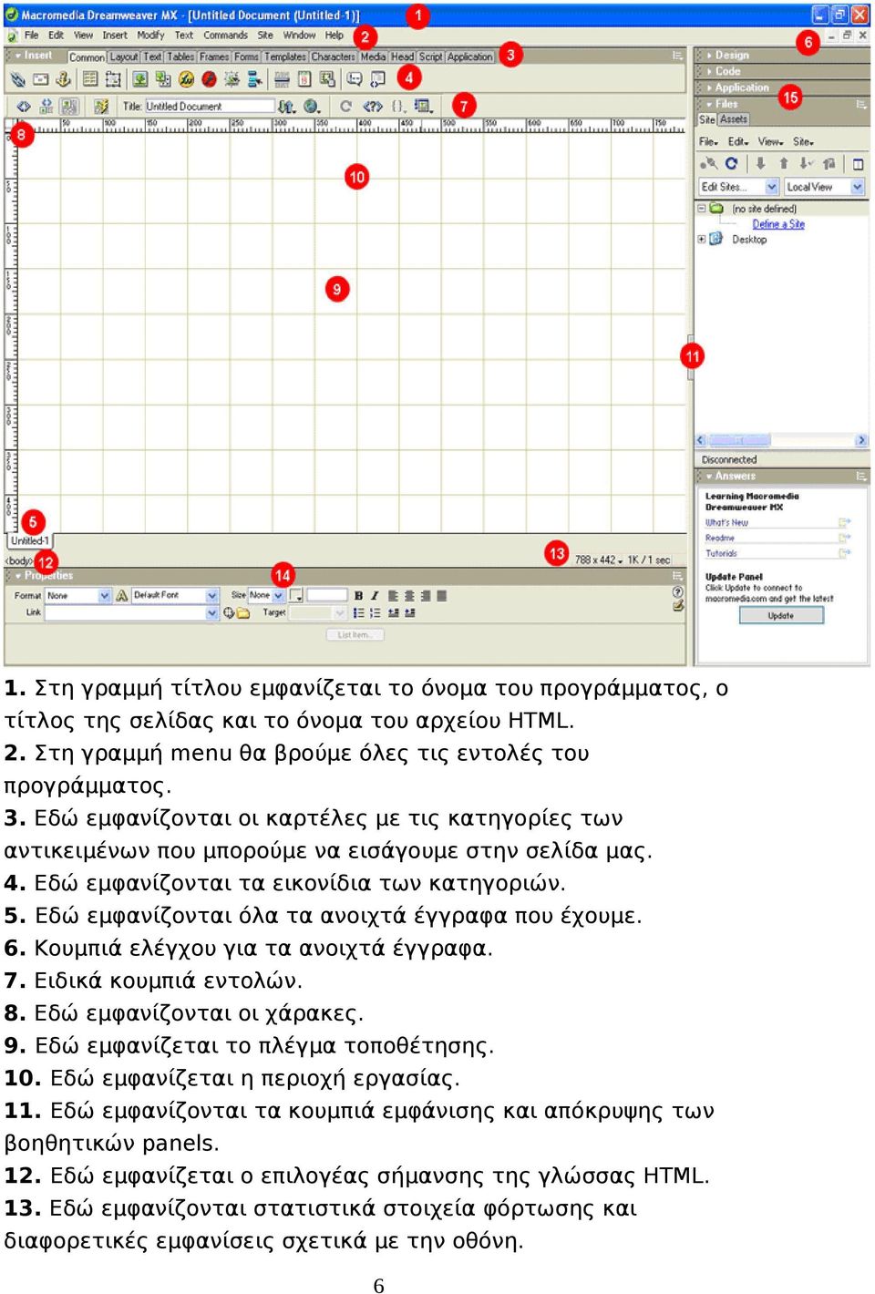Toggle Italic in Properties panel
Viewport: 875px width, 1294px height.
(374, 596)
